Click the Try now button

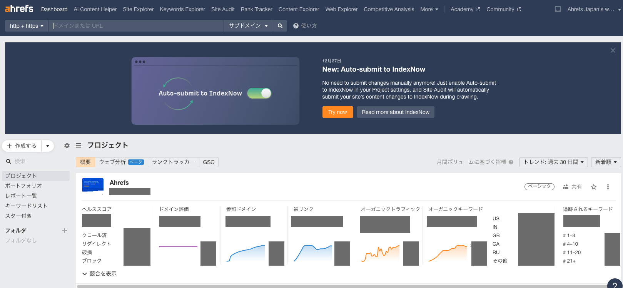tap(337, 112)
